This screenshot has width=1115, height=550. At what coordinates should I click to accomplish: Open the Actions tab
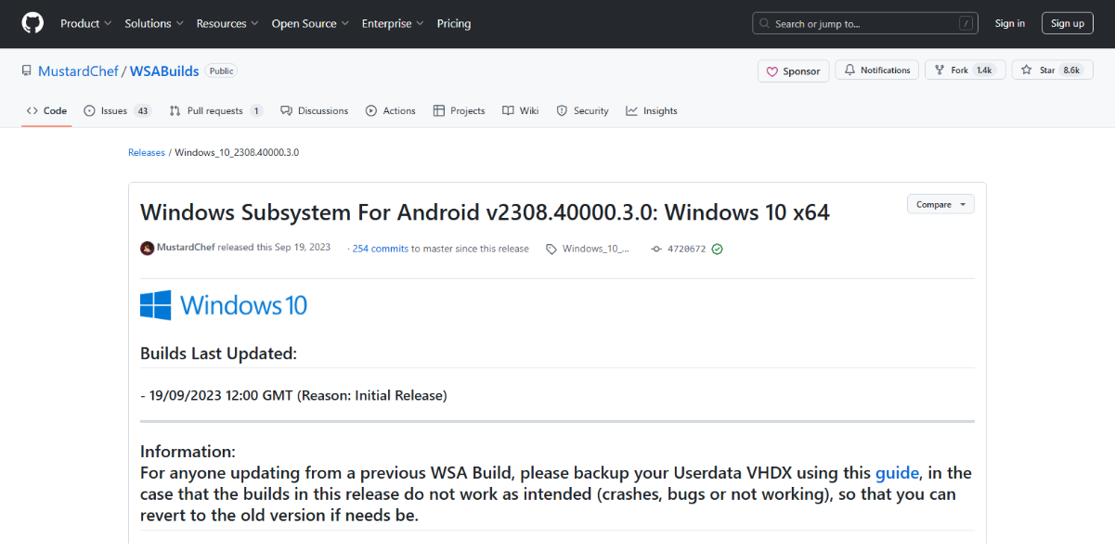pos(391,110)
